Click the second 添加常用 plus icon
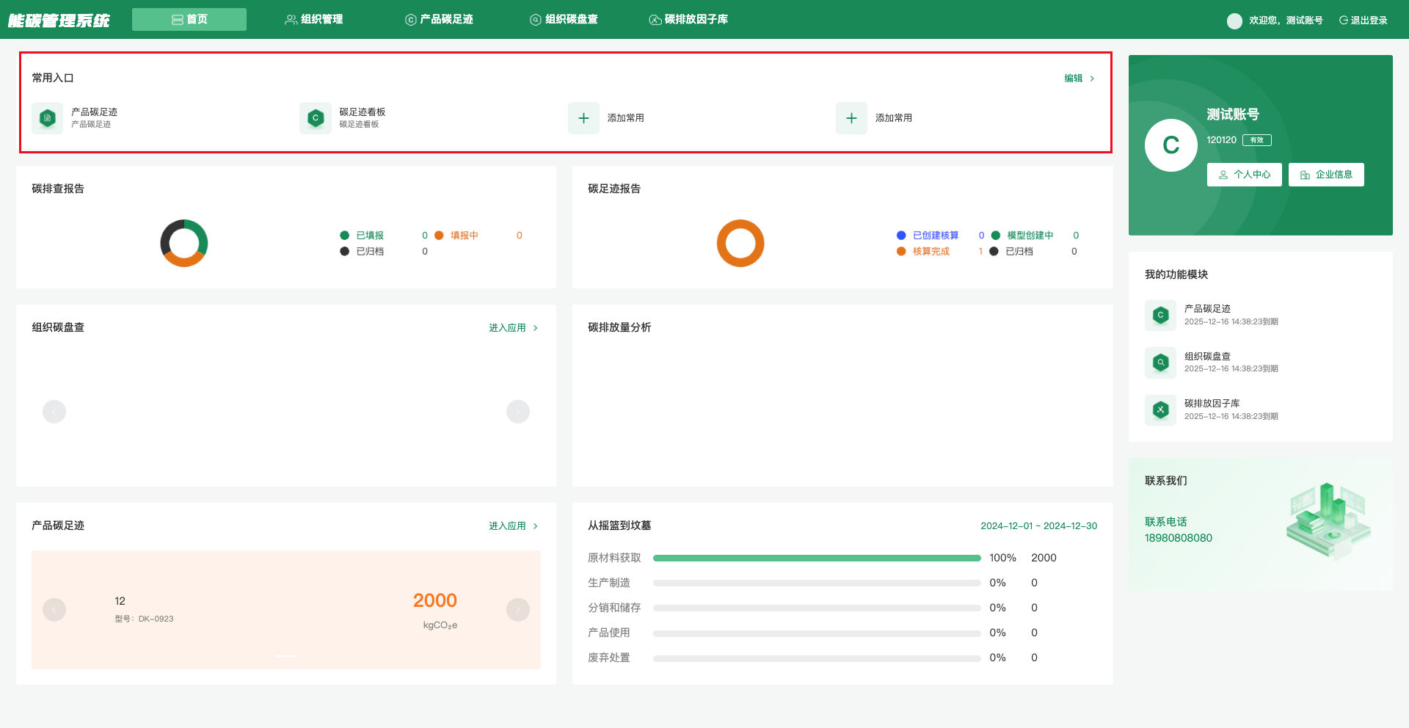Screen dimensions: 1409x728 click(852, 118)
